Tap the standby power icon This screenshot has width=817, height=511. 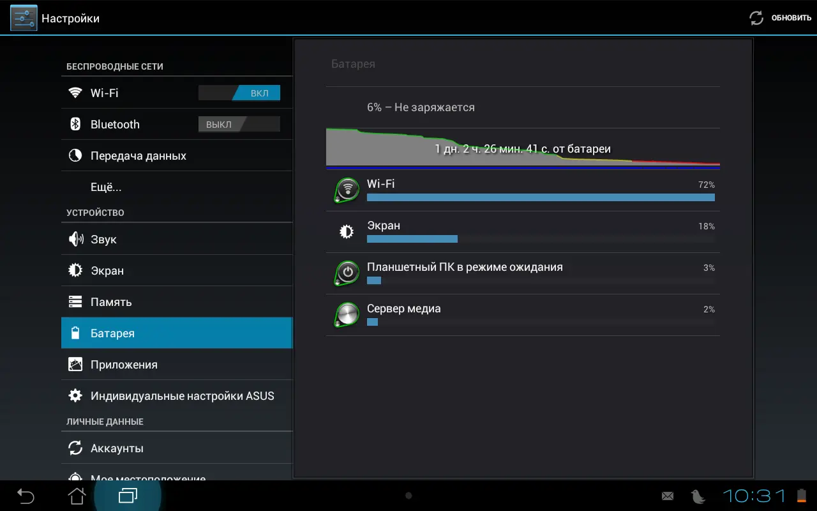click(x=347, y=273)
